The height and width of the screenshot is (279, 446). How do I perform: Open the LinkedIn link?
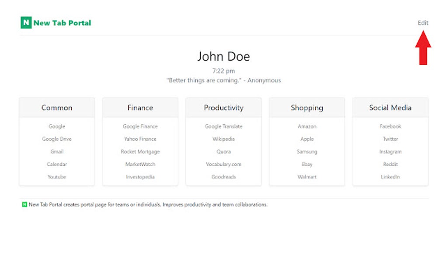(390, 177)
